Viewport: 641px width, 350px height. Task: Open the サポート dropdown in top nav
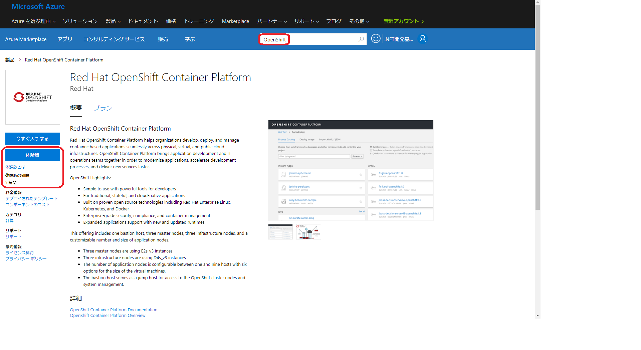pos(306,21)
